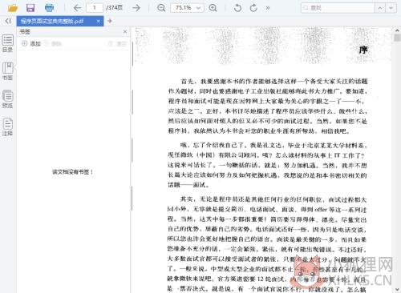Click the greyed-out 清空 bookmarks button
Viewport: 401px width, 293px height.
click(x=117, y=43)
